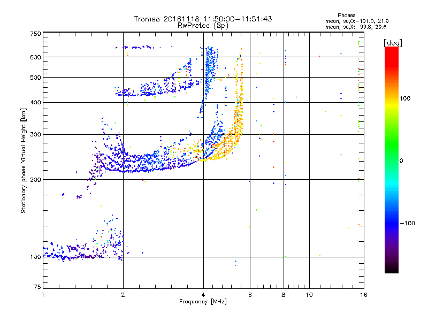Click the 'Frequency [MHz]' axis label
428x321 pixels.
click(203, 302)
